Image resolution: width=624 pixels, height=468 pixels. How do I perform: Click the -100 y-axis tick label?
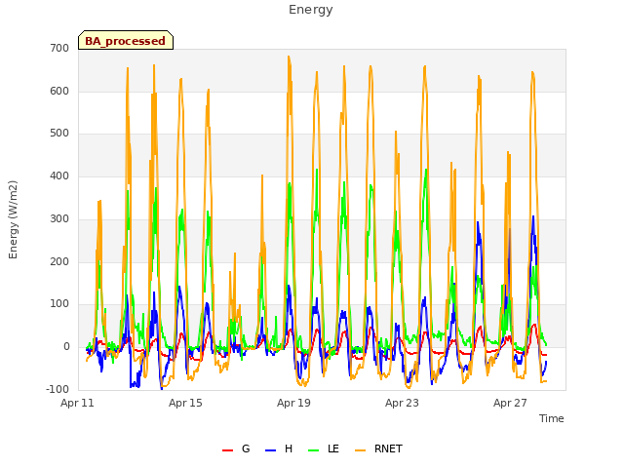click(x=58, y=389)
